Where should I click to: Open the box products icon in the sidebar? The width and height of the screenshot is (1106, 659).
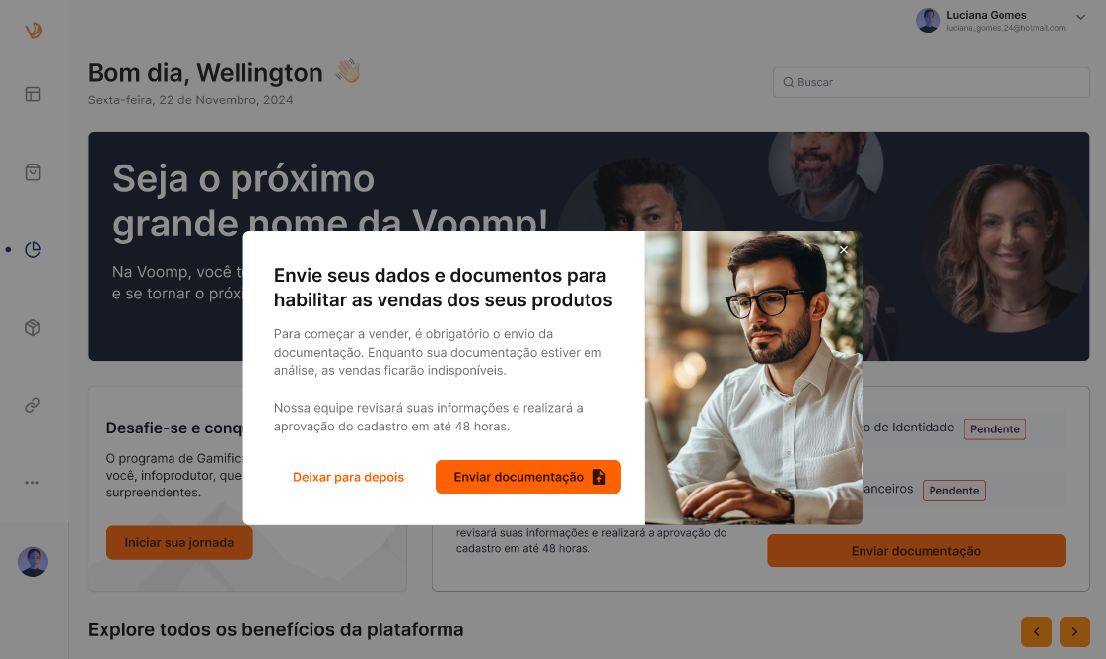[34, 328]
